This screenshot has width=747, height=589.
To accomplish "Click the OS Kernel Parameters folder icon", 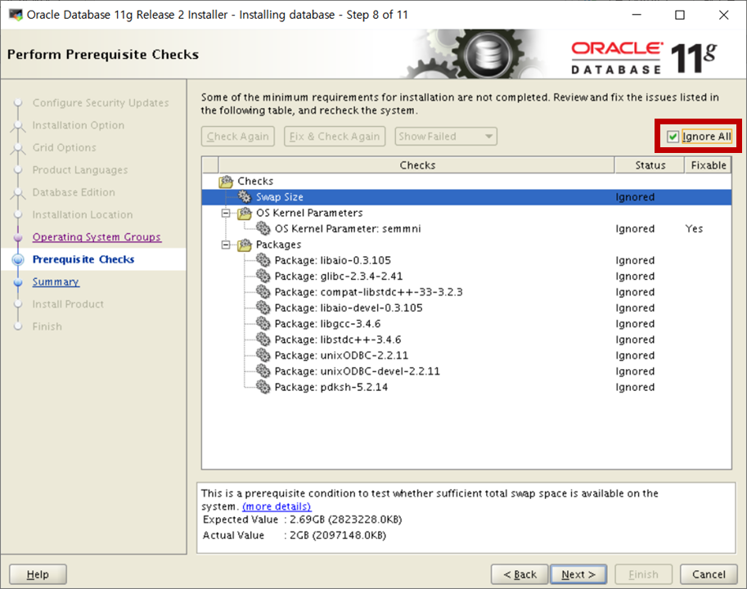I will click(x=245, y=213).
